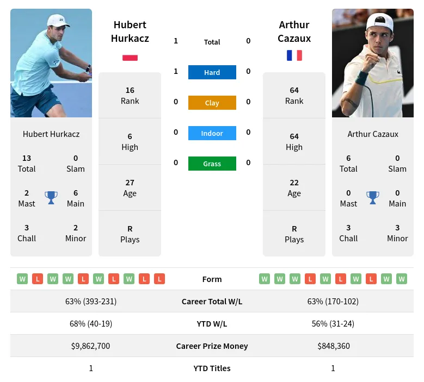Click the Poland flag icon
The image size is (424, 382).
[x=130, y=58]
